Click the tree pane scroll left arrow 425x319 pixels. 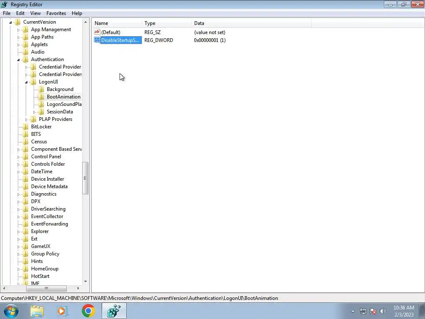(x=4, y=288)
